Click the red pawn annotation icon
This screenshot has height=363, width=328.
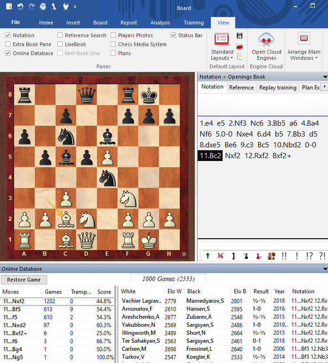click(x=258, y=256)
